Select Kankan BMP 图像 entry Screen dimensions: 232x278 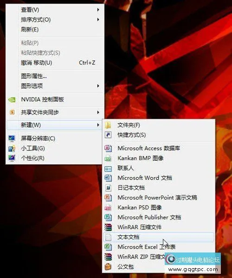point(159,158)
